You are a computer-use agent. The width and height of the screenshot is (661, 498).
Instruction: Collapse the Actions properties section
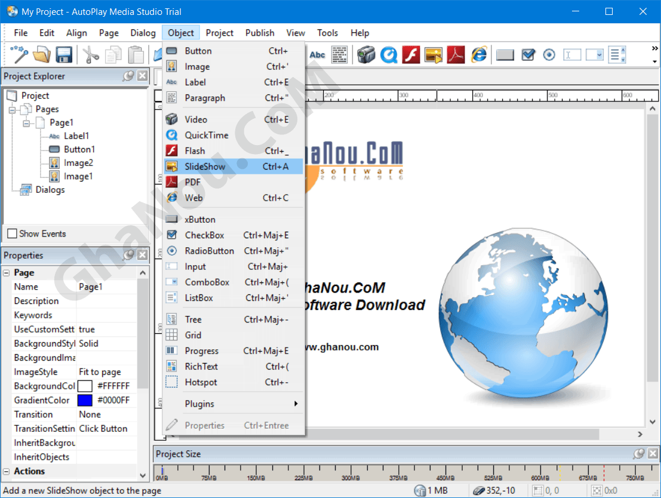point(7,472)
